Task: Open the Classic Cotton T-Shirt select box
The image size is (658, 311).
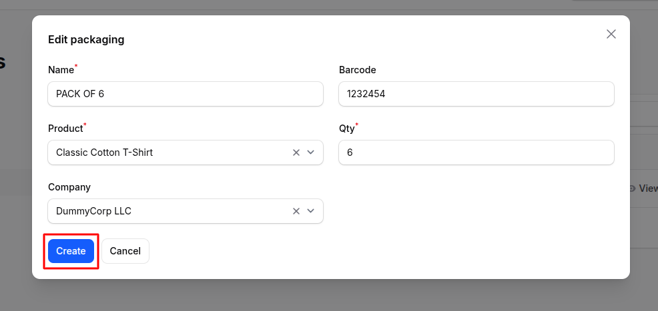Action: 167,153
